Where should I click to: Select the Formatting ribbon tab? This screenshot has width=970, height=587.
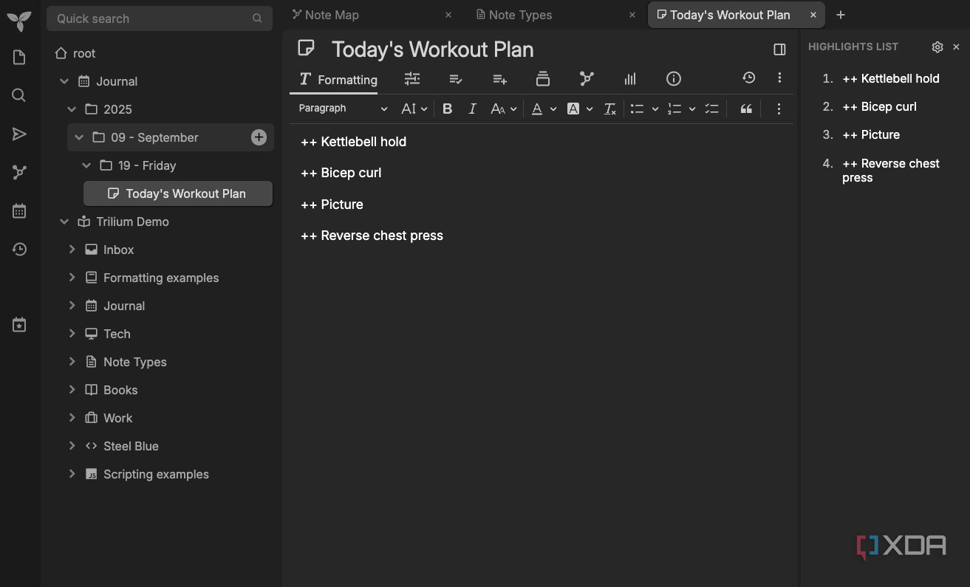338,79
